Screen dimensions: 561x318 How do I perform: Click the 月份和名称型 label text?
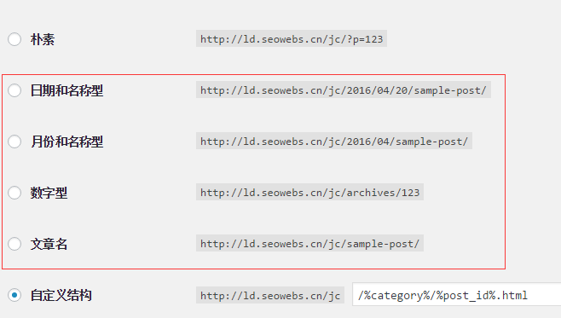[x=67, y=142]
